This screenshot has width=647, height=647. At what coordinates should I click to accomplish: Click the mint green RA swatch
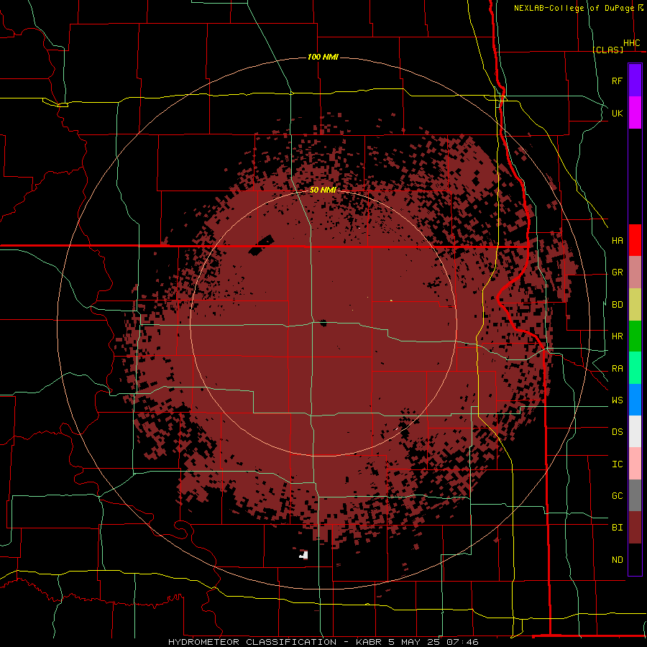coord(635,368)
